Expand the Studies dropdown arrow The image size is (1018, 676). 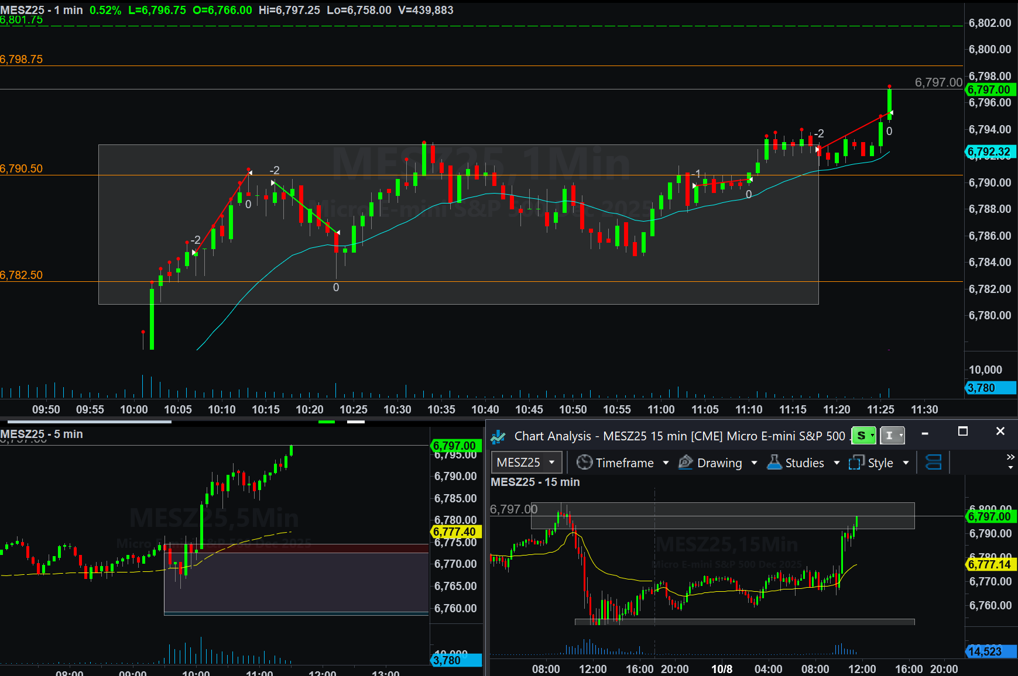[837, 463]
